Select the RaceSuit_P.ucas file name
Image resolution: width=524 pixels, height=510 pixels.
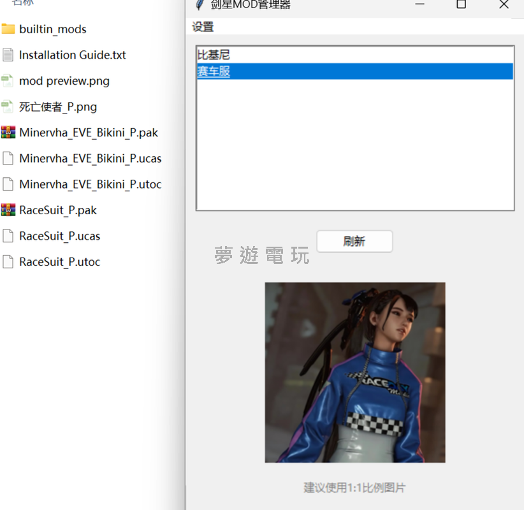coord(59,236)
